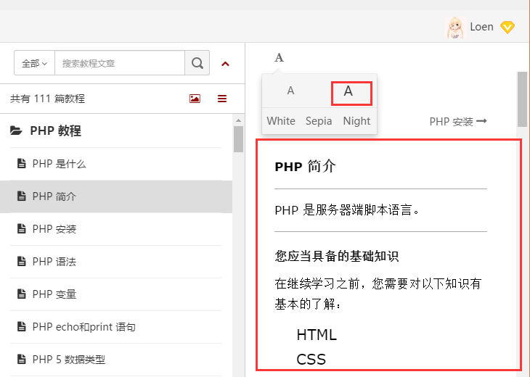
Task: Click the Loen user avatar
Action: [454, 27]
